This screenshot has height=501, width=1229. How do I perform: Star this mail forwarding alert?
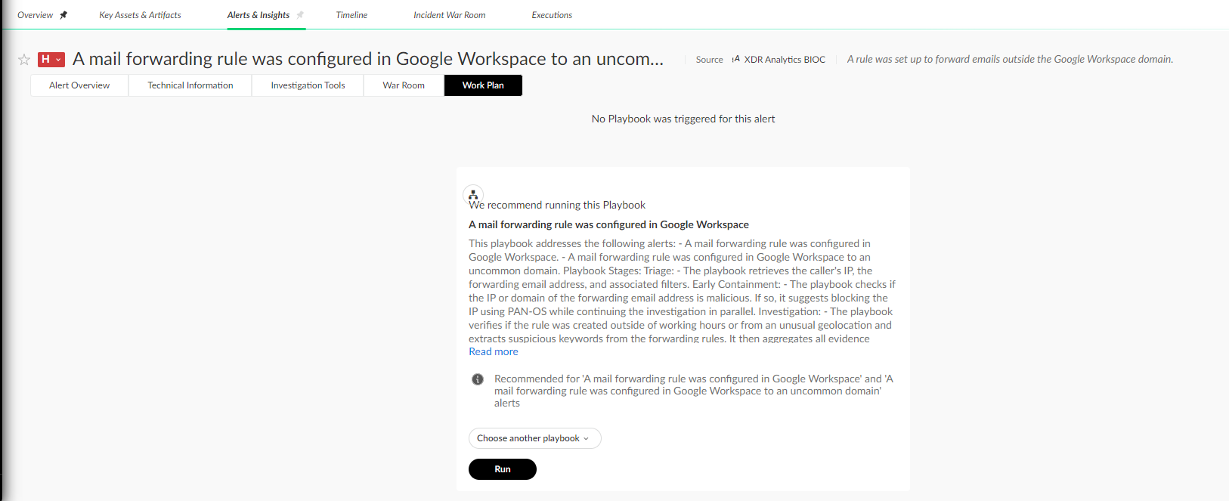point(24,60)
